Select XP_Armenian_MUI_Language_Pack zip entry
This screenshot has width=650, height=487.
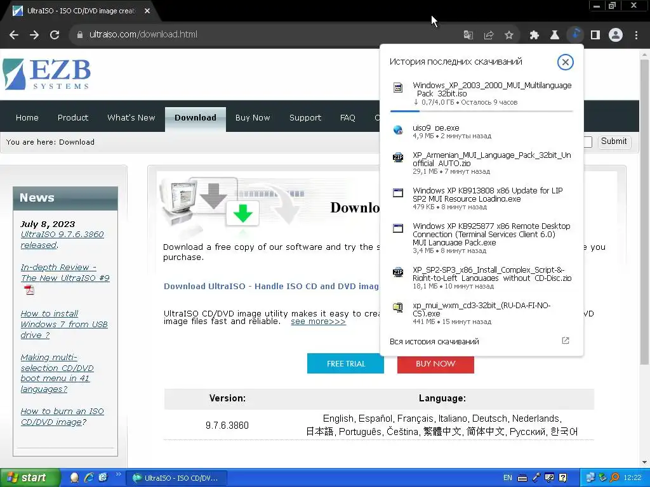tap(481, 163)
